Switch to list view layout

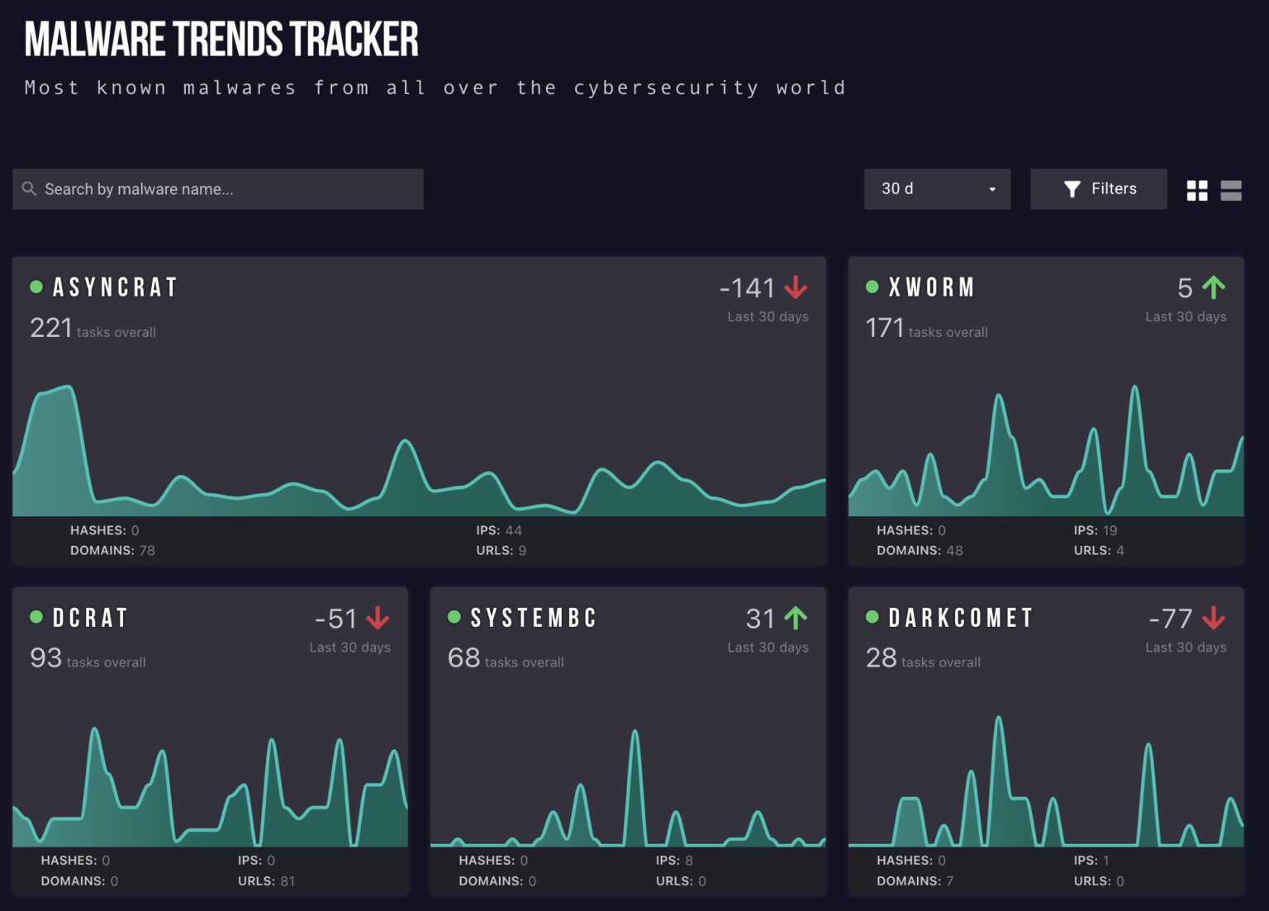pyautogui.click(x=1231, y=191)
